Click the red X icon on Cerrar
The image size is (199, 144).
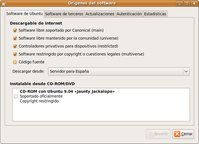(x=177, y=134)
